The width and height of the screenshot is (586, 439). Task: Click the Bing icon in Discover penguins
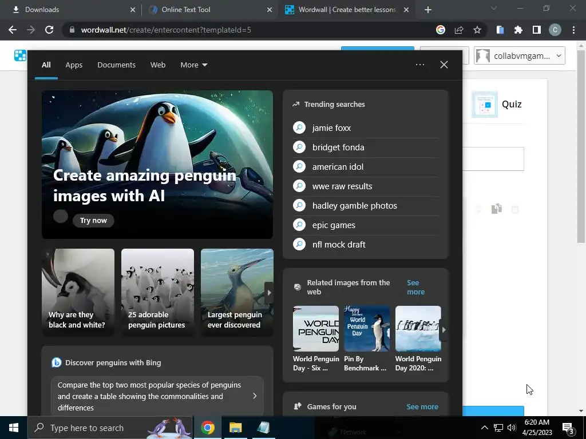pos(57,362)
